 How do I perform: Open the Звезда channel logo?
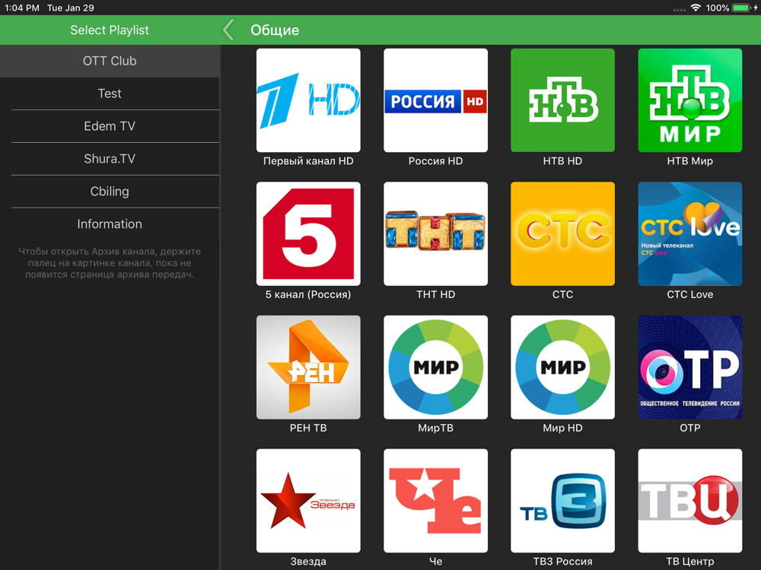tap(308, 501)
